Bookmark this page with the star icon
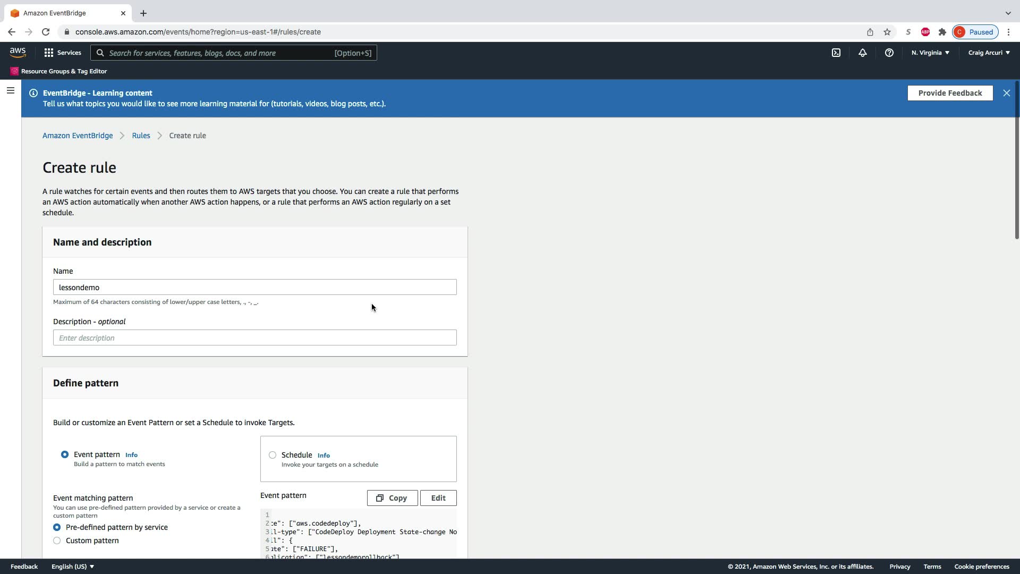The width and height of the screenshot is (1020, 574). [887, 32]
